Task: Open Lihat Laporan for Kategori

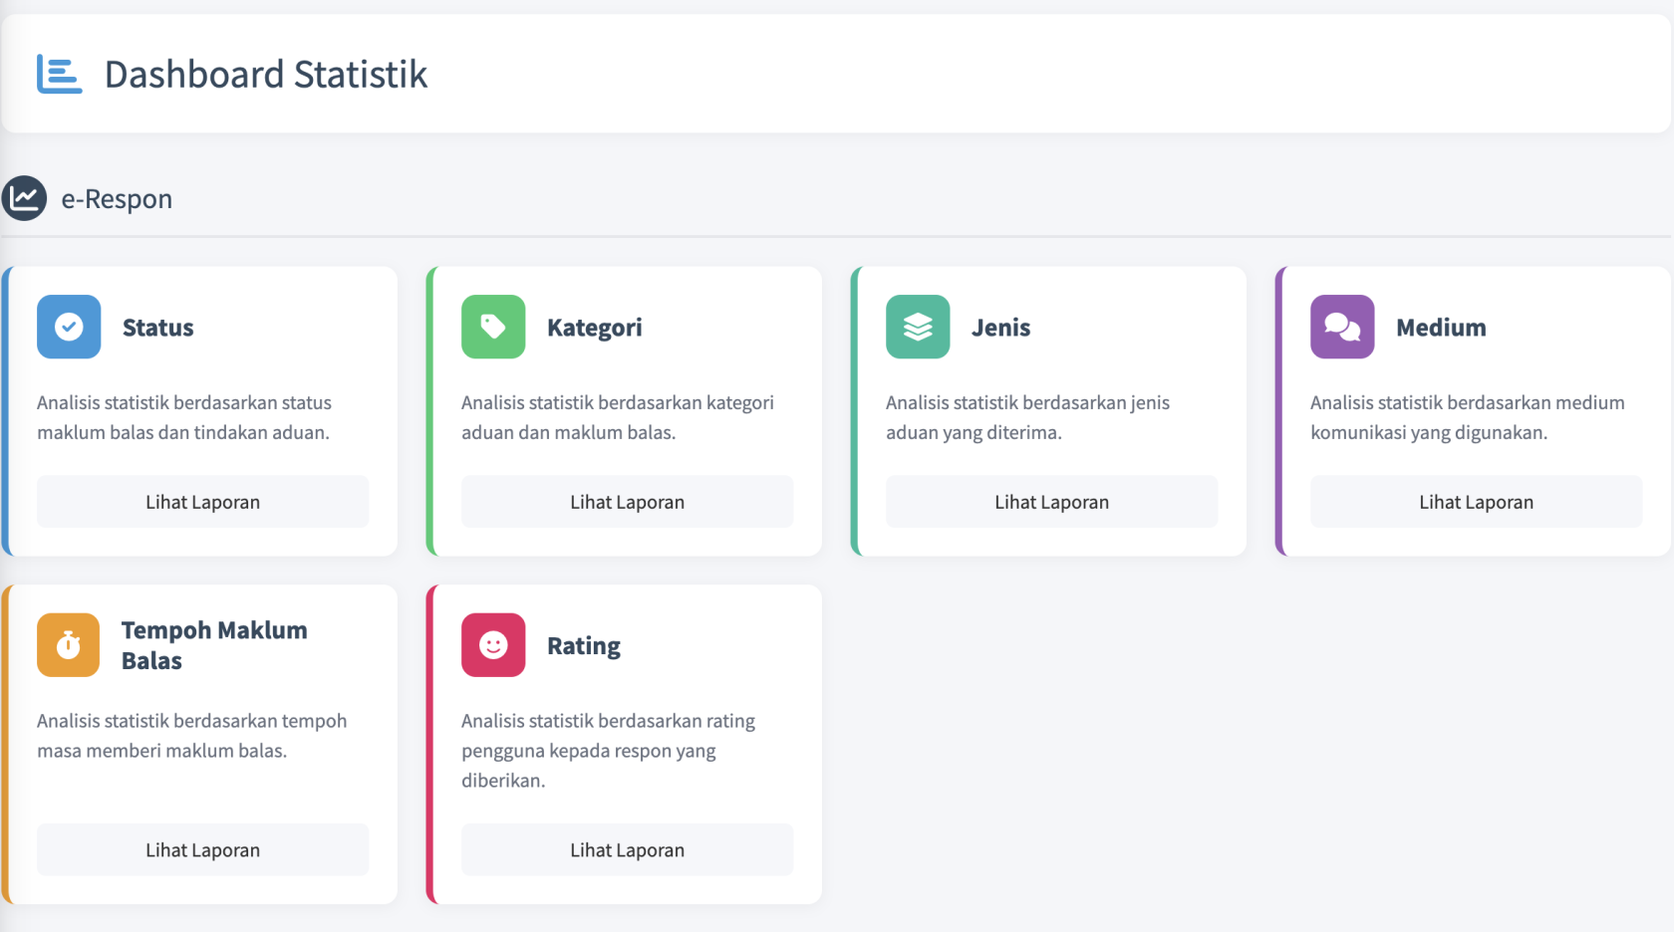Action: tap(628, 502)
